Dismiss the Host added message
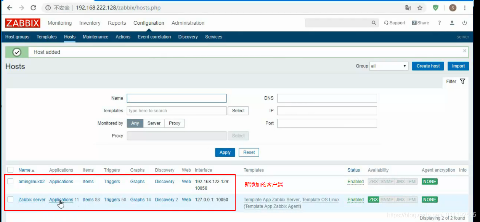This screenshot has height=222, width=480. point(464,50)
